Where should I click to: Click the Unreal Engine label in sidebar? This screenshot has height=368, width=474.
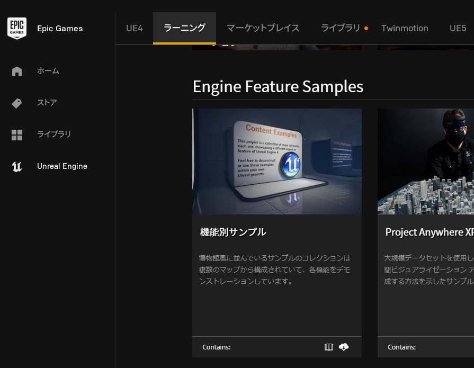[x=62, y=166]
